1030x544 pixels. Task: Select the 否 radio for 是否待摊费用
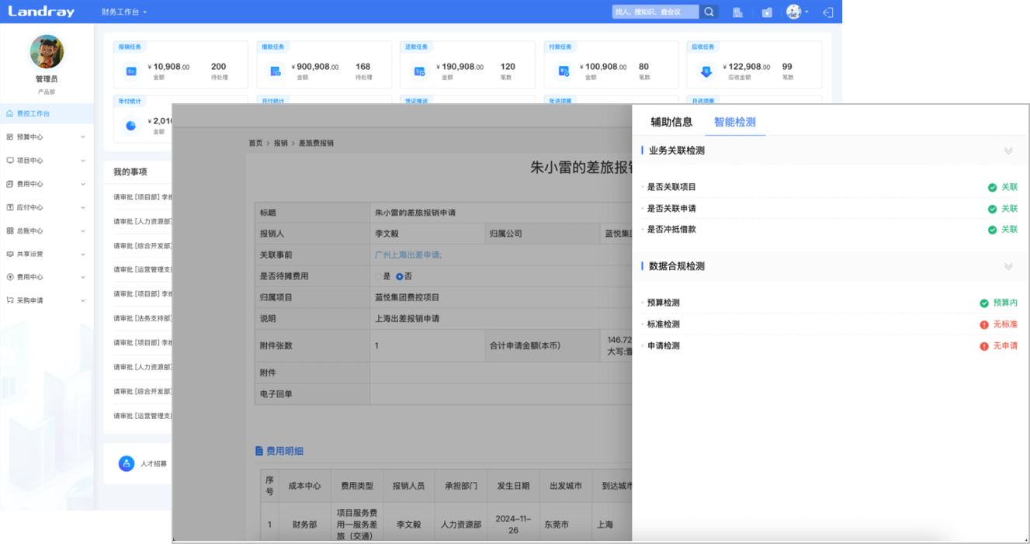click(400, 276)
